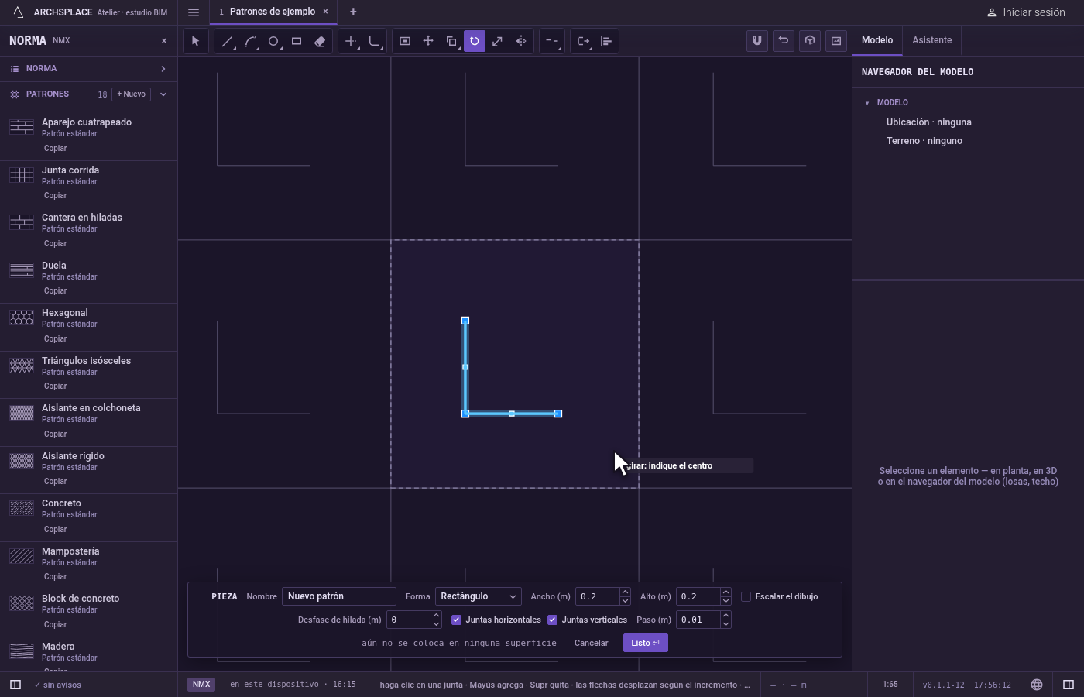This screenshot has width=1084, height=697.
Task: Select the Duela pattern thumbnail
Action: [22, 270]
